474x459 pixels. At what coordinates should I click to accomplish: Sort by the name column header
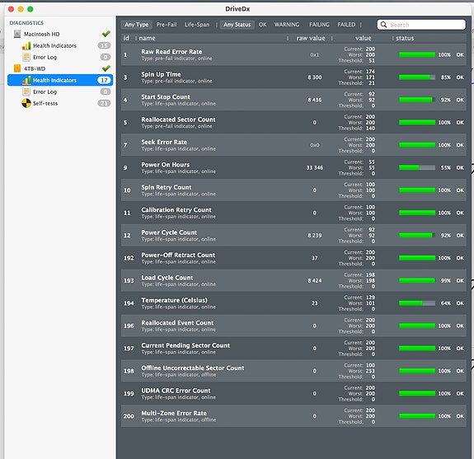148,38
